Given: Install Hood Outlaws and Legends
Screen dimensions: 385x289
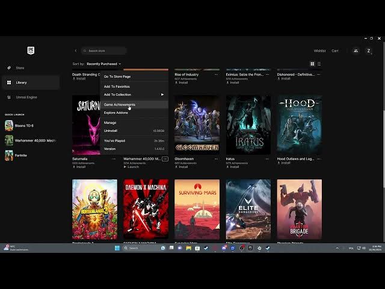Looking at the screenshot, I should (x=284, y=163).
